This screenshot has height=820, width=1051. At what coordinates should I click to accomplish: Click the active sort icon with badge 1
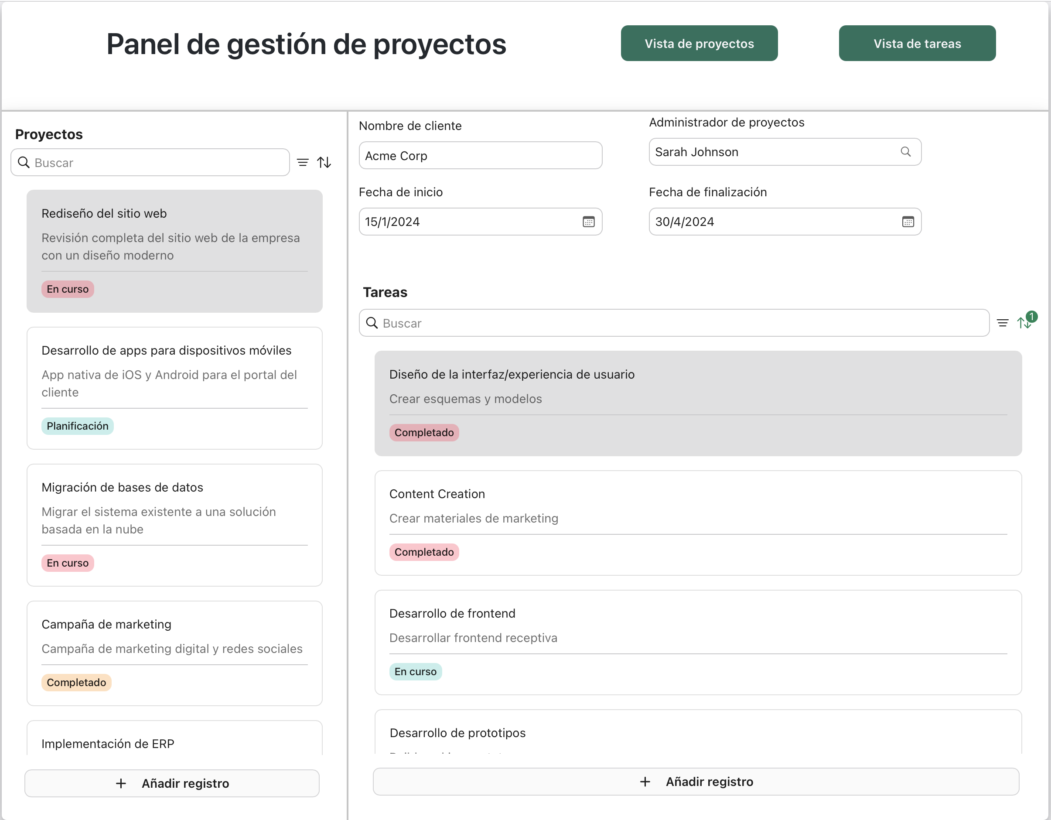[x=1025, y=323]
